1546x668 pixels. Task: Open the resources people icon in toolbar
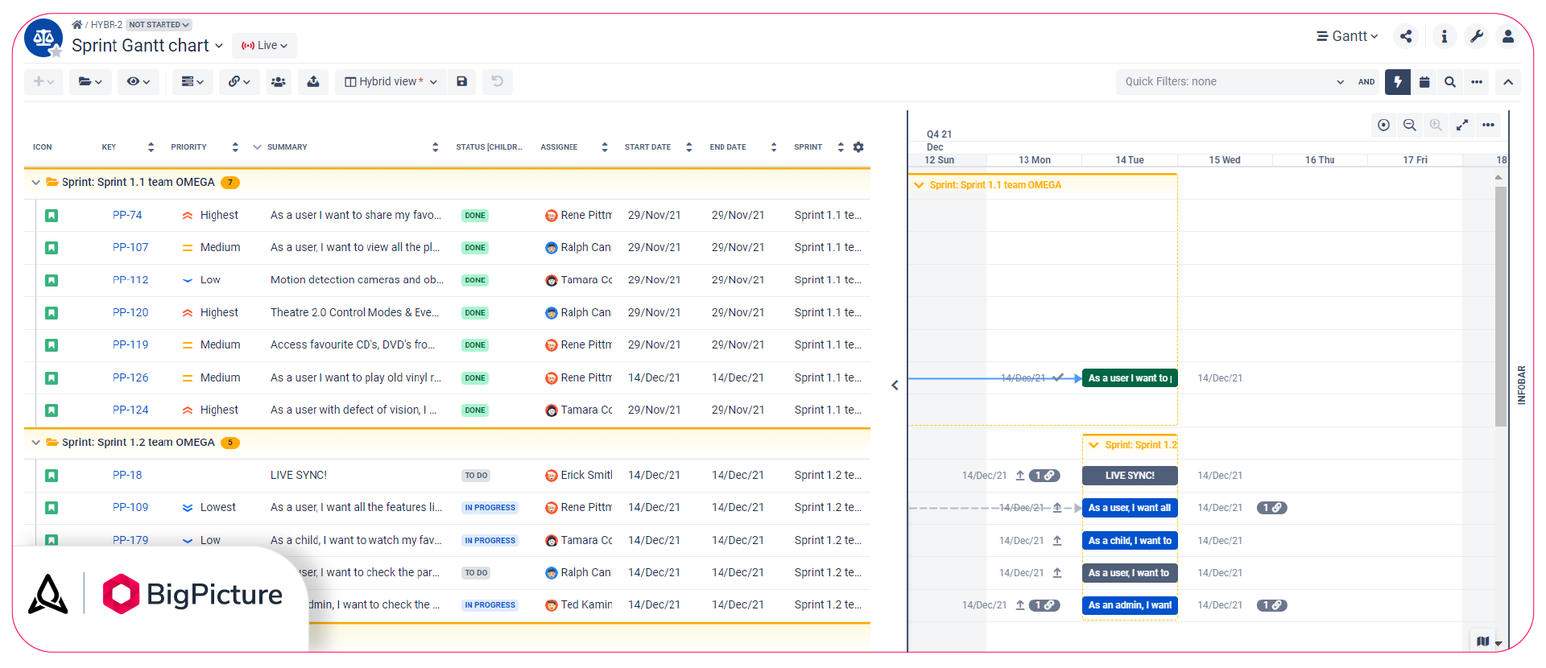pyautogui.click(x=279, y=81)
